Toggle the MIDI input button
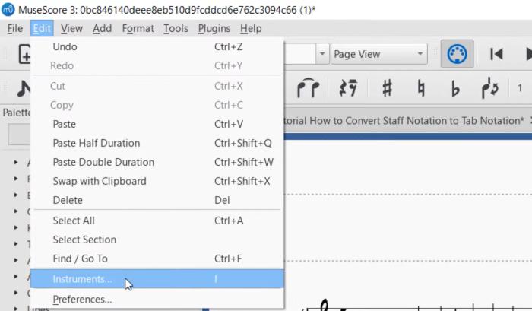This screenshot has height=311, width=532. (x=458, y=54)
